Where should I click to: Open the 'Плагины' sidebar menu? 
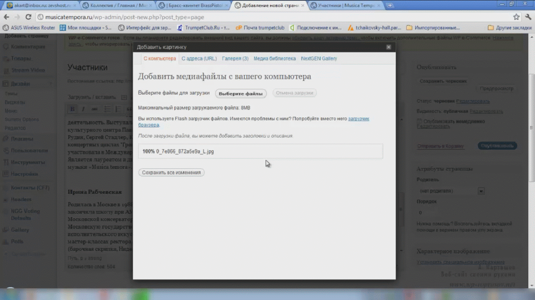click(22, 139)
